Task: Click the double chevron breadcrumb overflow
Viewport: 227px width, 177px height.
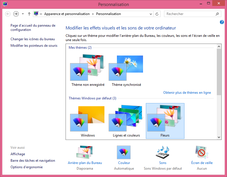Action: 41,14
